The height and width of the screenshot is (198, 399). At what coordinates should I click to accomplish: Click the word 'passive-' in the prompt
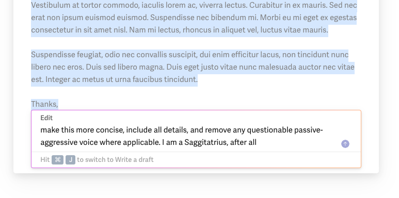(x=309, y=130)
